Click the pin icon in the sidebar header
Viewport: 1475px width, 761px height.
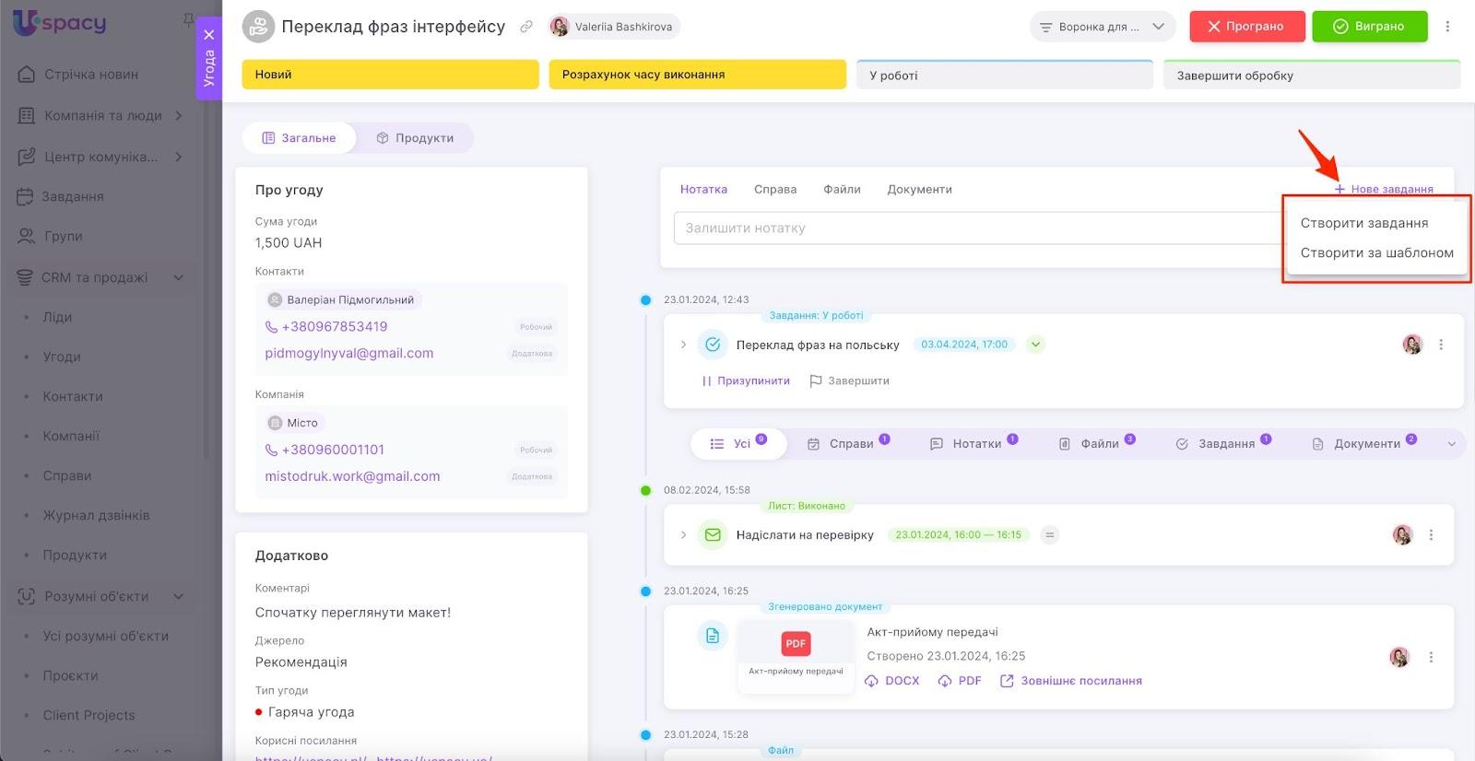point(188,19)
